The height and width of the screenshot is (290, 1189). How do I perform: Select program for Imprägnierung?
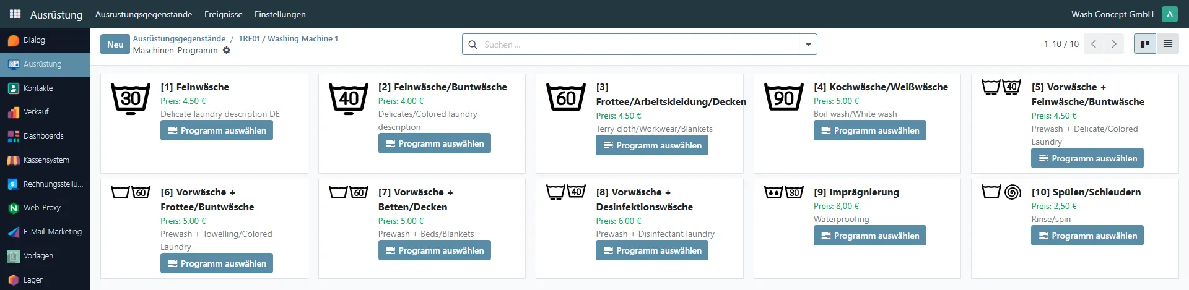pos(869,236)
